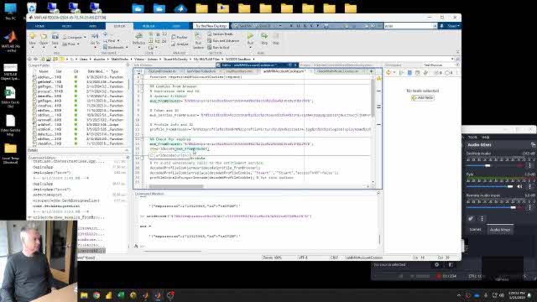The width and height of the screenshot is (537, 302).
Task: Click the MATLAB search documentation field
Action: (x=409, y=26)
